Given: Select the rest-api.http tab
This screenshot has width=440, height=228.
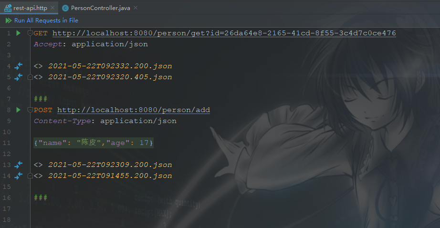Looking at the screenshot, I should (31, 8).
